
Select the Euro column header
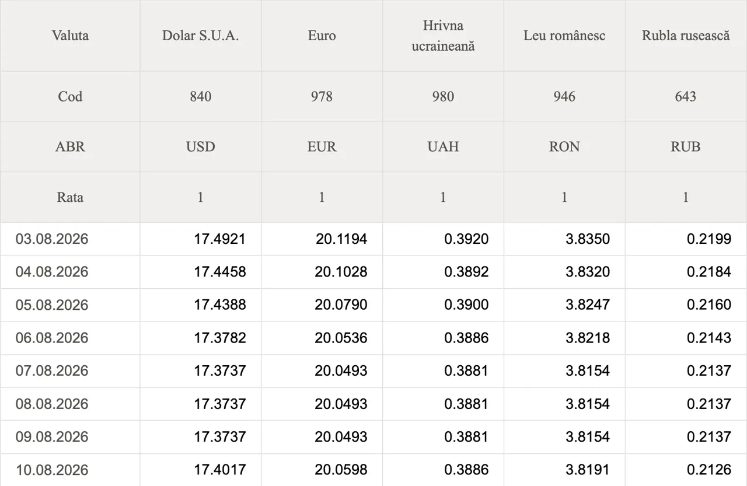[x=322, y=36]
